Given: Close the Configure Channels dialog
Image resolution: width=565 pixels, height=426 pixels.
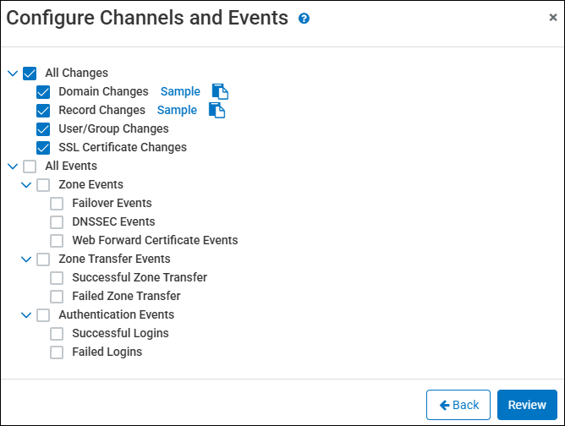Looking at the screenshot, I should click(553, 17).
